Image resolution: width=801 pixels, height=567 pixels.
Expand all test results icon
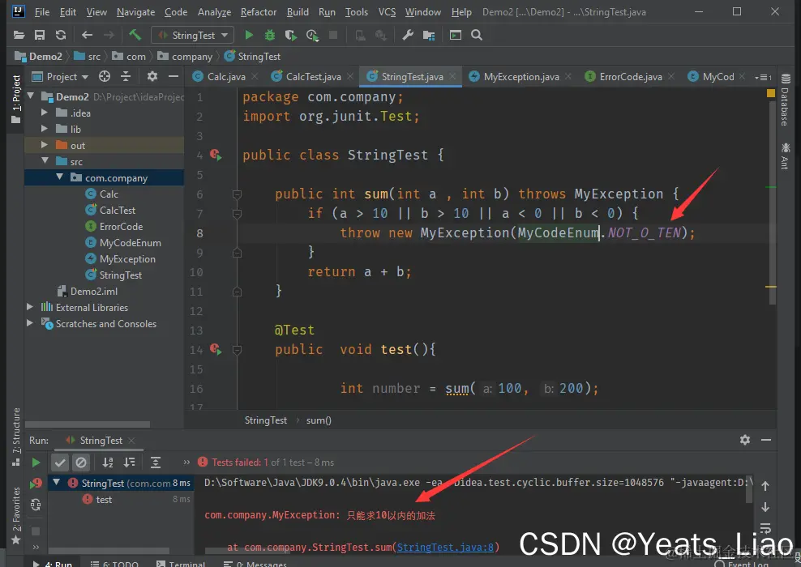click(156, 463)
